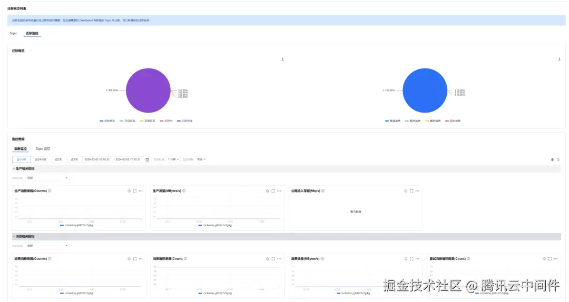The image size is (569, 302).
Task: Expand 消息堆积条数(Count) chart to fullscreen
Action: [x=273, y=259]
